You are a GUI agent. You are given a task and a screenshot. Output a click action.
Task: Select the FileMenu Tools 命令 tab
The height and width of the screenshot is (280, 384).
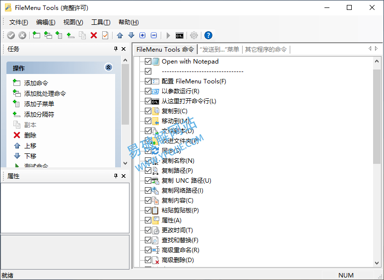[x=165, y=50]
